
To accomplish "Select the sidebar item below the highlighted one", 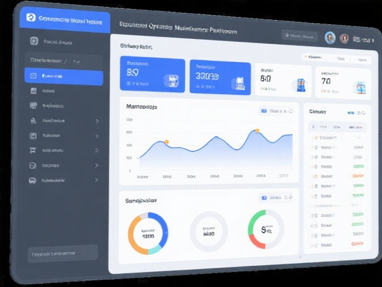I will 63,91.
